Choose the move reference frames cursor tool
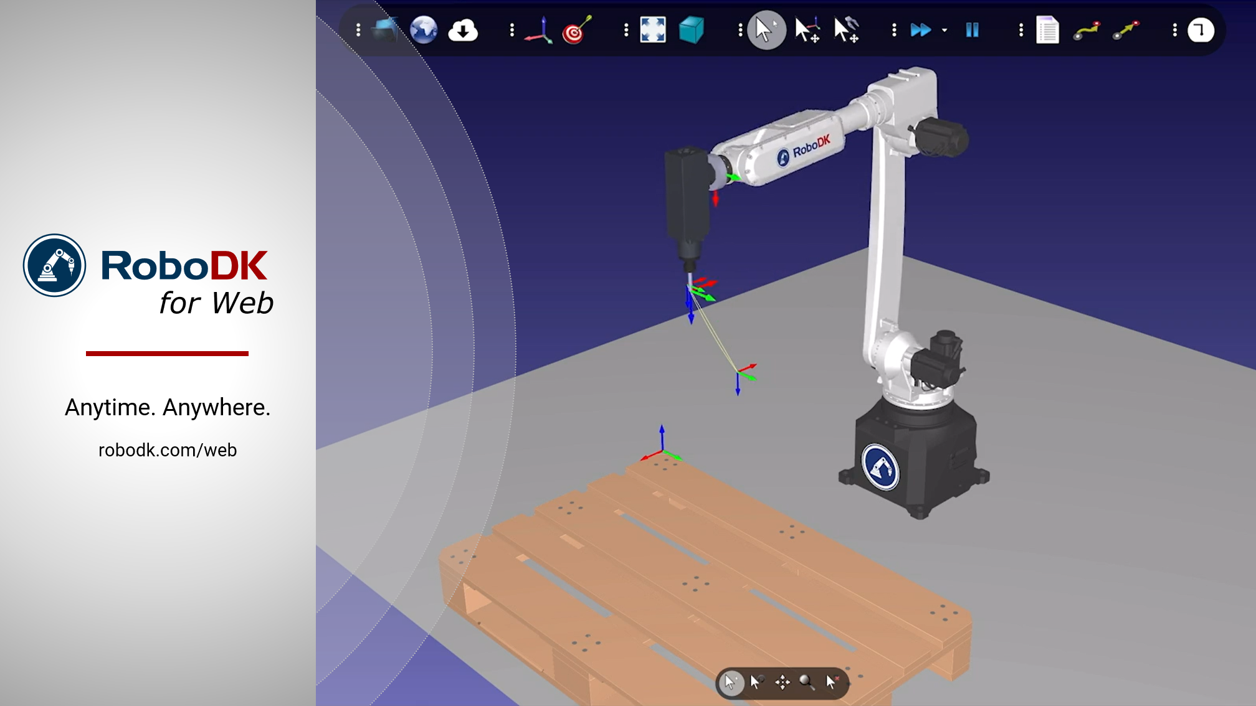Image resolution: width=1256 pixels, height=706 pixels. [807, 30]
